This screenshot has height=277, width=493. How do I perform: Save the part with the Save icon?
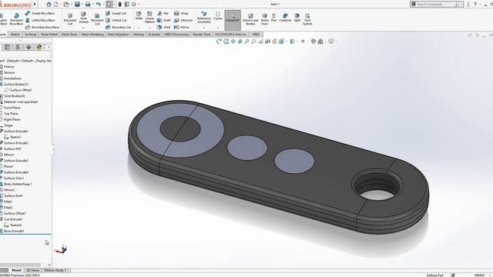click(x=77, y=4)
